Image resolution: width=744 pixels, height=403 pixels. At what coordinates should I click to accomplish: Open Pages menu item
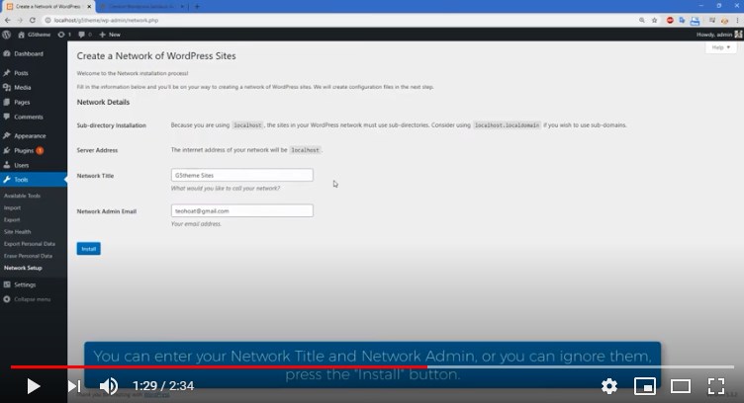tap(22, 103)
